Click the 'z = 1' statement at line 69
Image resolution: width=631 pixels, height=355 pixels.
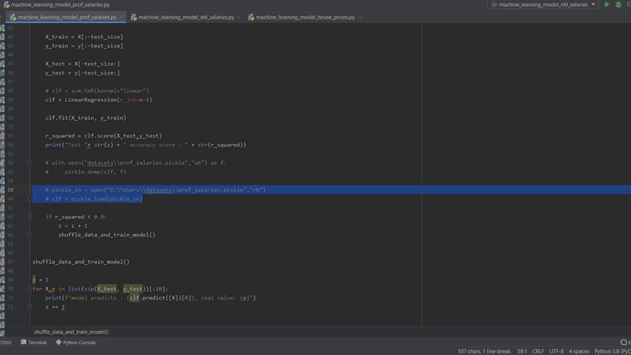coord(40,280)
